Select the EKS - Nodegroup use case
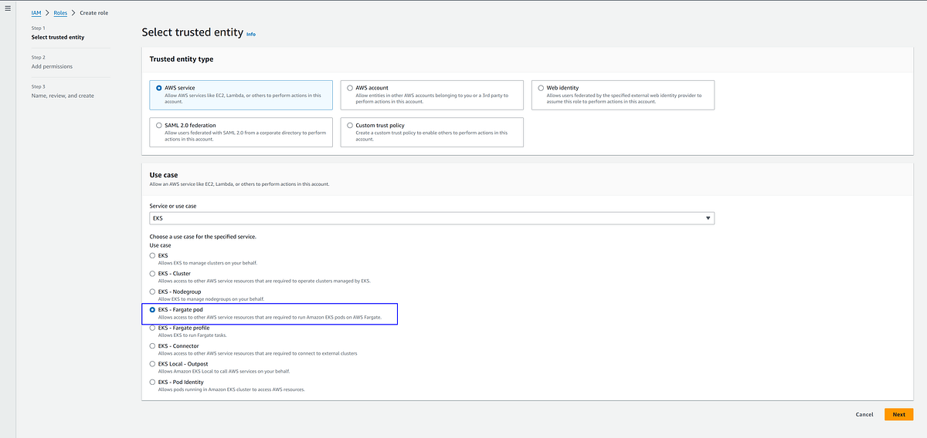 152,291
